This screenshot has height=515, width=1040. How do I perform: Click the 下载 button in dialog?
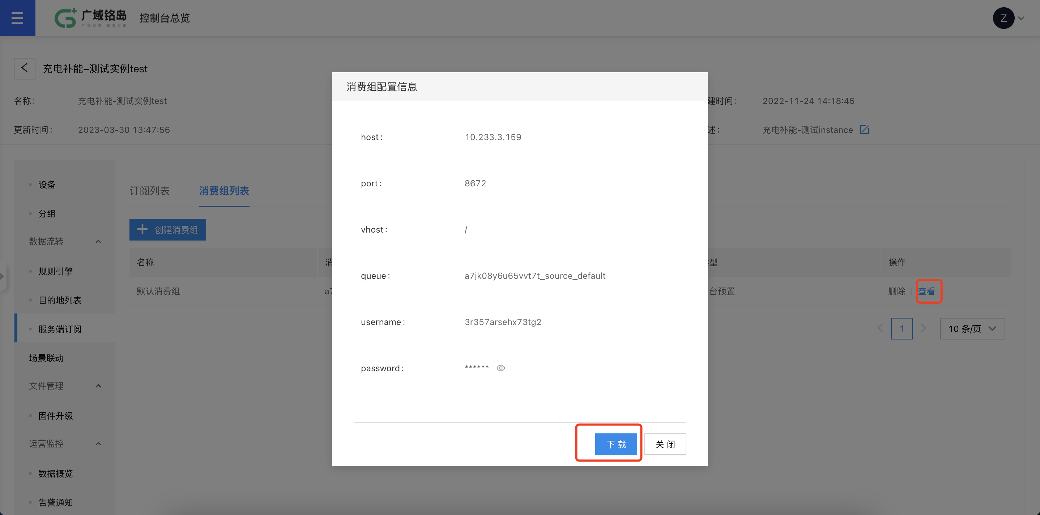[x=616, y=444]
